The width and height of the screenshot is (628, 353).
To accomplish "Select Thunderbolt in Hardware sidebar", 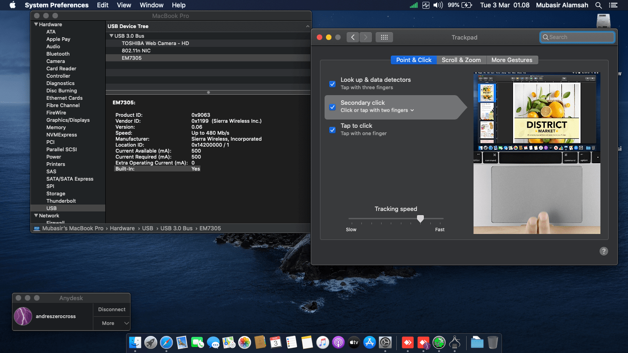I will (x=61, y=201).
